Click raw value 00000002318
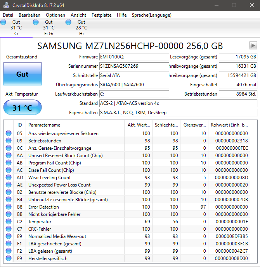Image resolution: width=260 pixels, height=267 pixels. [x=232, y=140]
